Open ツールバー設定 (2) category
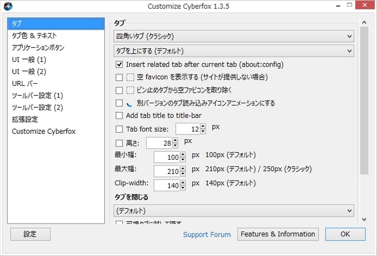The width and height of the screenshot is (377, 256). click(56, 107)
